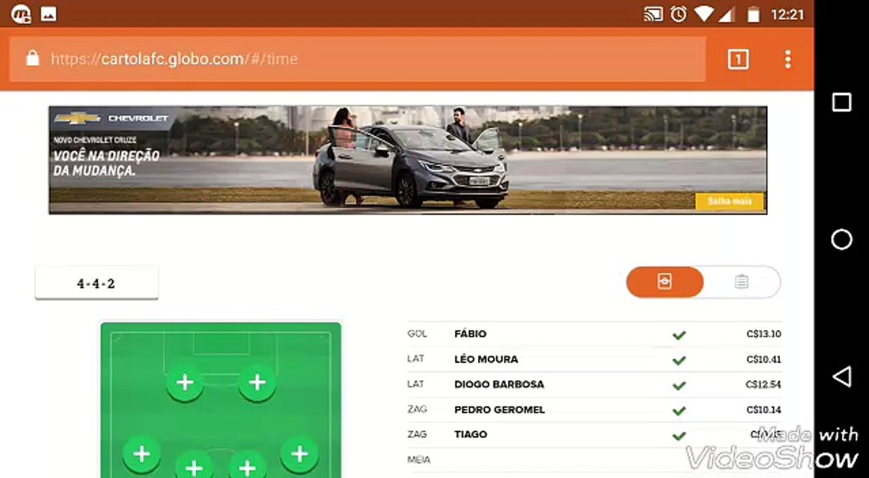The height and width of the screenshot is (478, 869).
Task: Tap the green check beside Pedro Geromel
Action: [x=678, y=411]
